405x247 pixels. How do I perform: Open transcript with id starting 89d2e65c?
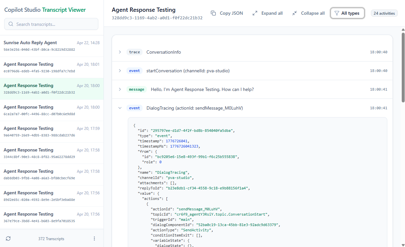coord(52,196)
